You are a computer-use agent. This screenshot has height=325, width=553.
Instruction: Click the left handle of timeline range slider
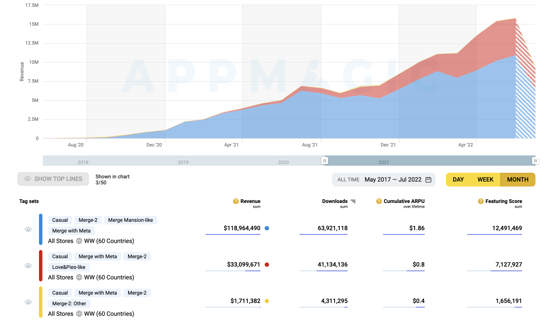click(x=325, y=161)
